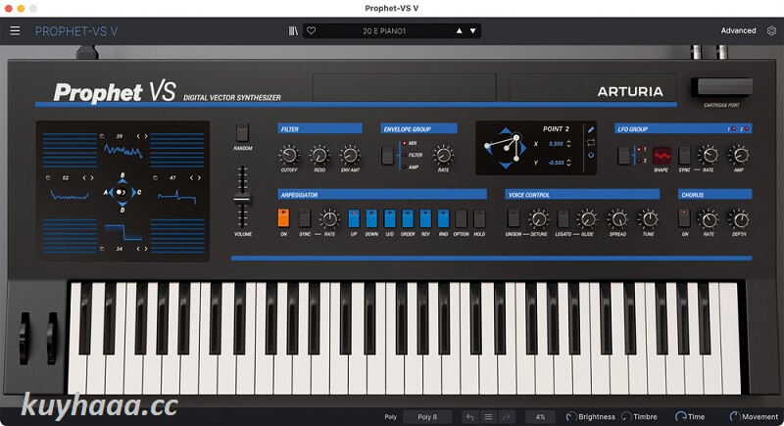Click the filter CUTOFF knob
The image size is (784, 426).
[x=288, y=156]
